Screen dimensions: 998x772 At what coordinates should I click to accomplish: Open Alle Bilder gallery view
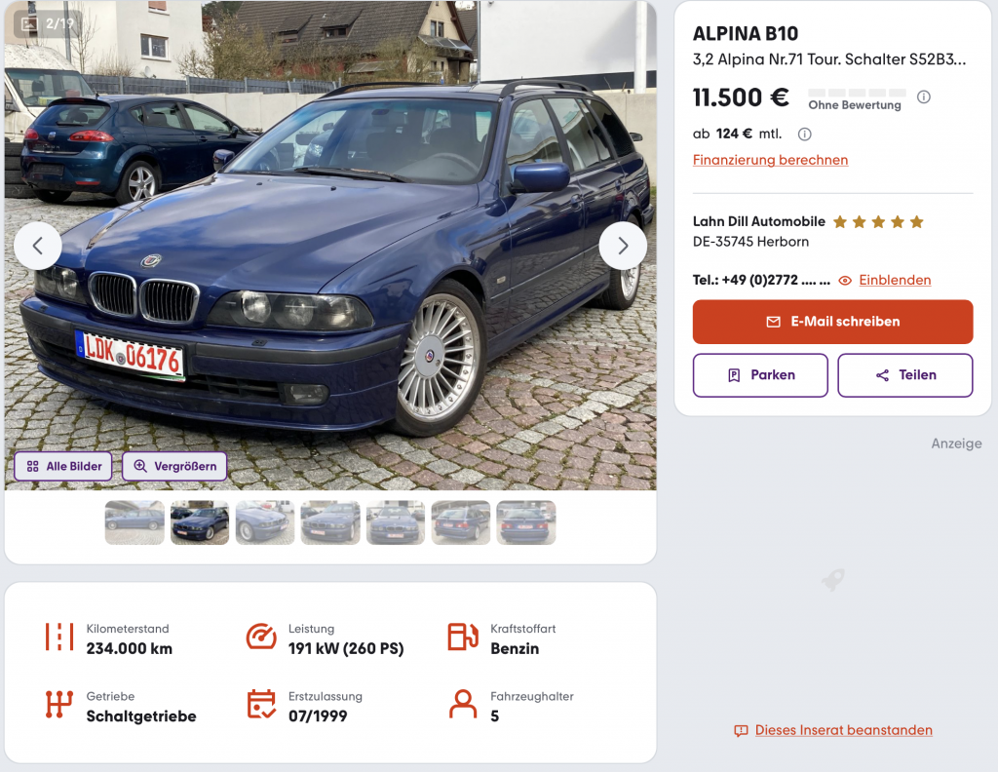63,466
